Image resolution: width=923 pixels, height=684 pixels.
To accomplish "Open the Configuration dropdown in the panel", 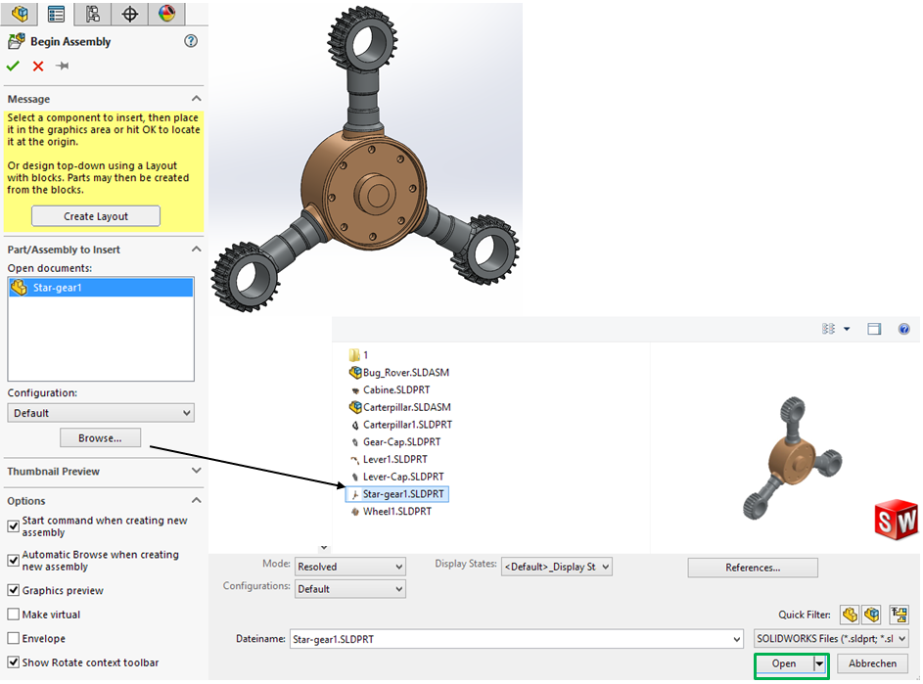I will 100,412.
